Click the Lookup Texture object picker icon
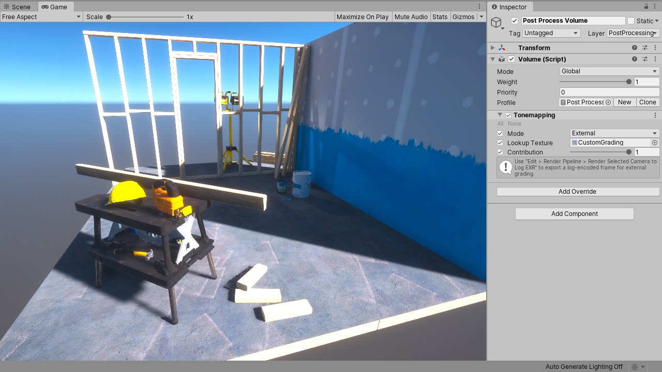The image size is (662, 372). click(x=654, y=143)
